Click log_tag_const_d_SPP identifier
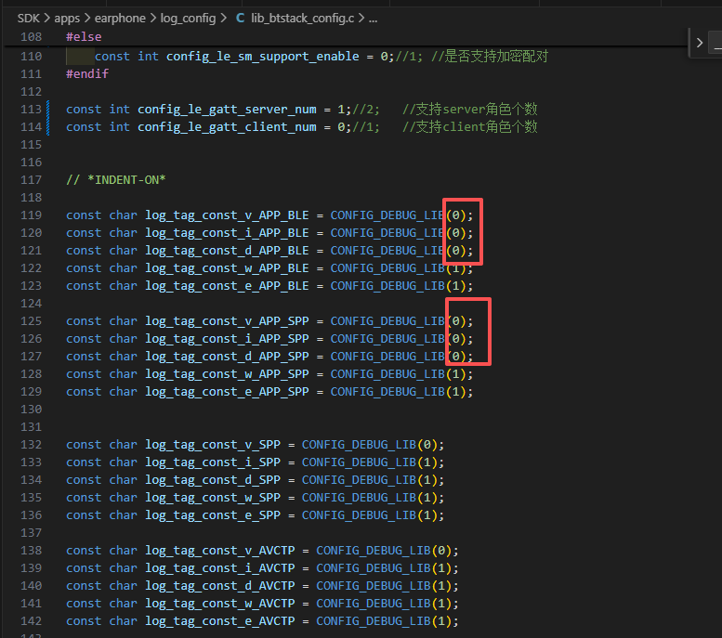 click(213, 480)
